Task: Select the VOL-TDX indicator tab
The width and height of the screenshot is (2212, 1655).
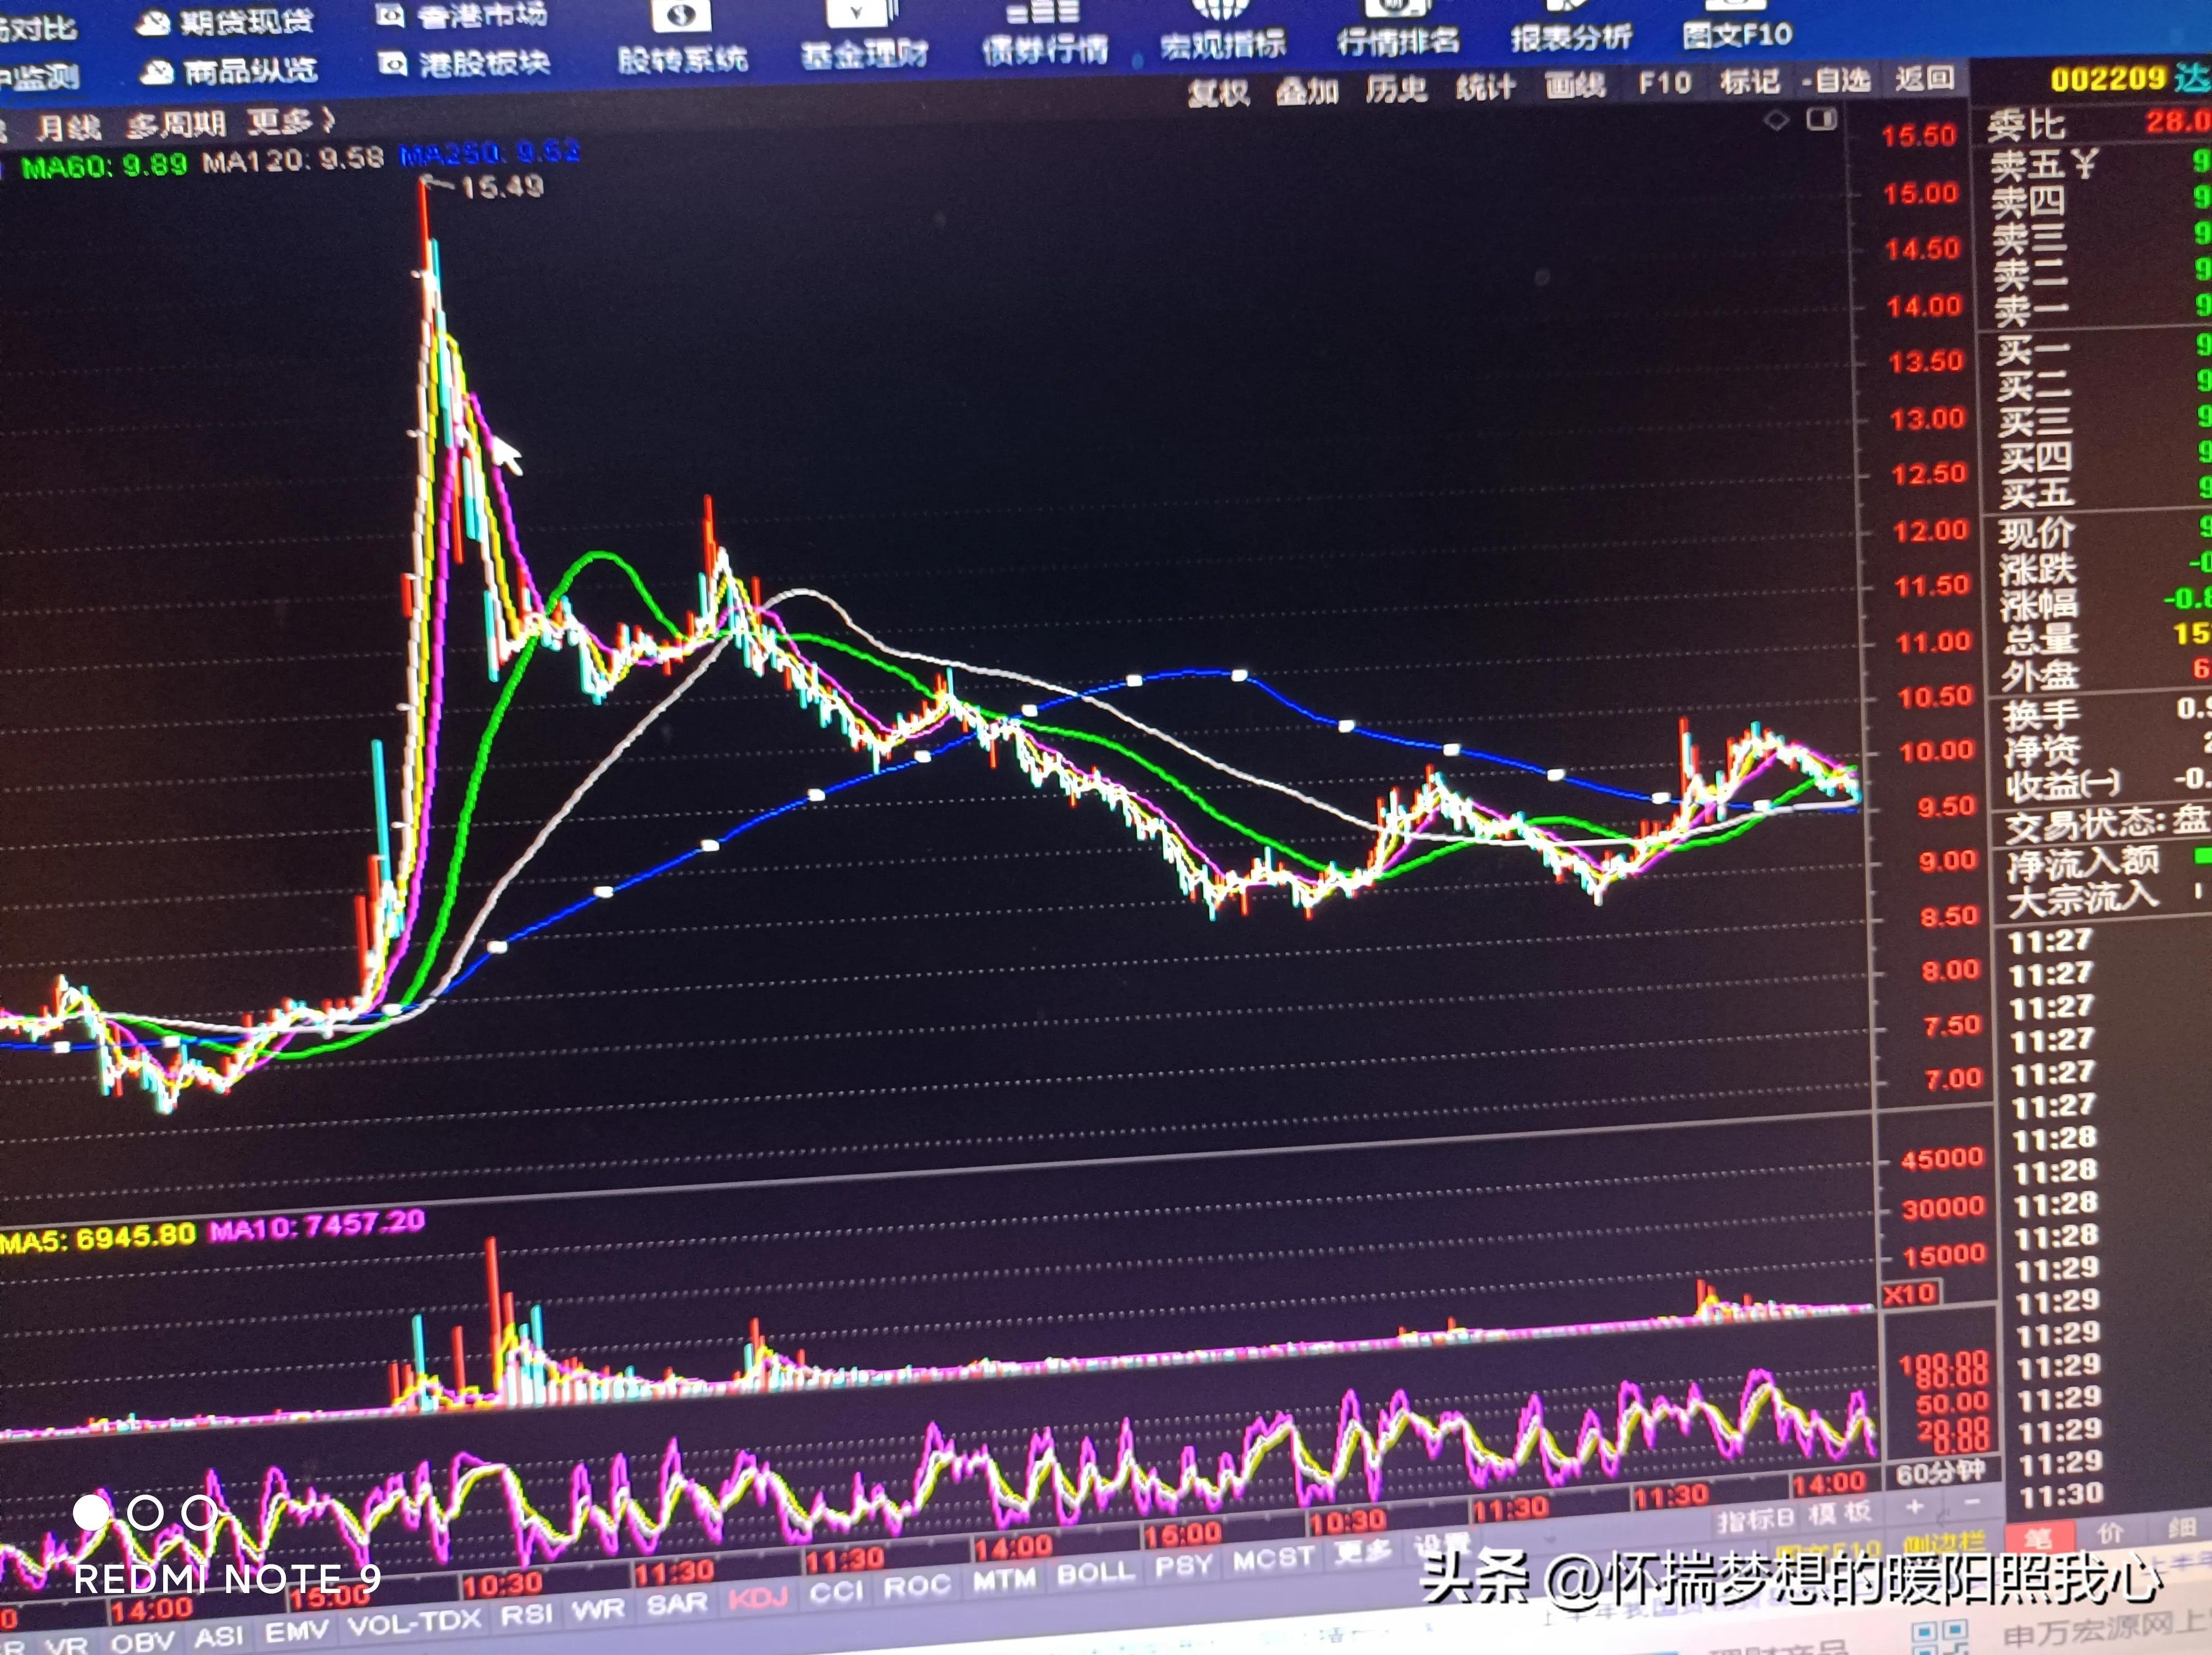Action: (x=414, y=1621)
